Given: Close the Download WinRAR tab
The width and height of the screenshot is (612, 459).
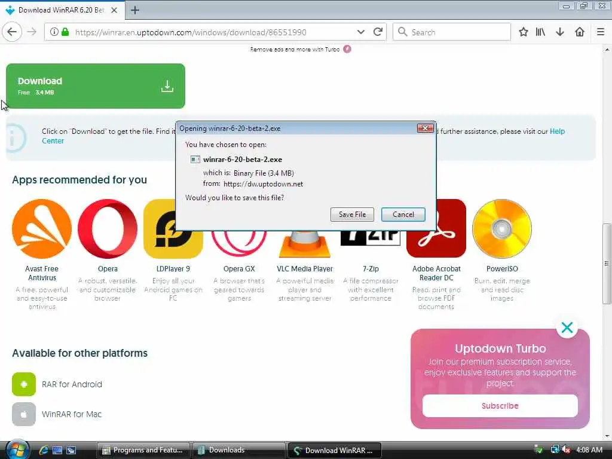Looking at the screenshot, I should (114, 10).
